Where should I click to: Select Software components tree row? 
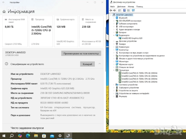click(128, 24)
